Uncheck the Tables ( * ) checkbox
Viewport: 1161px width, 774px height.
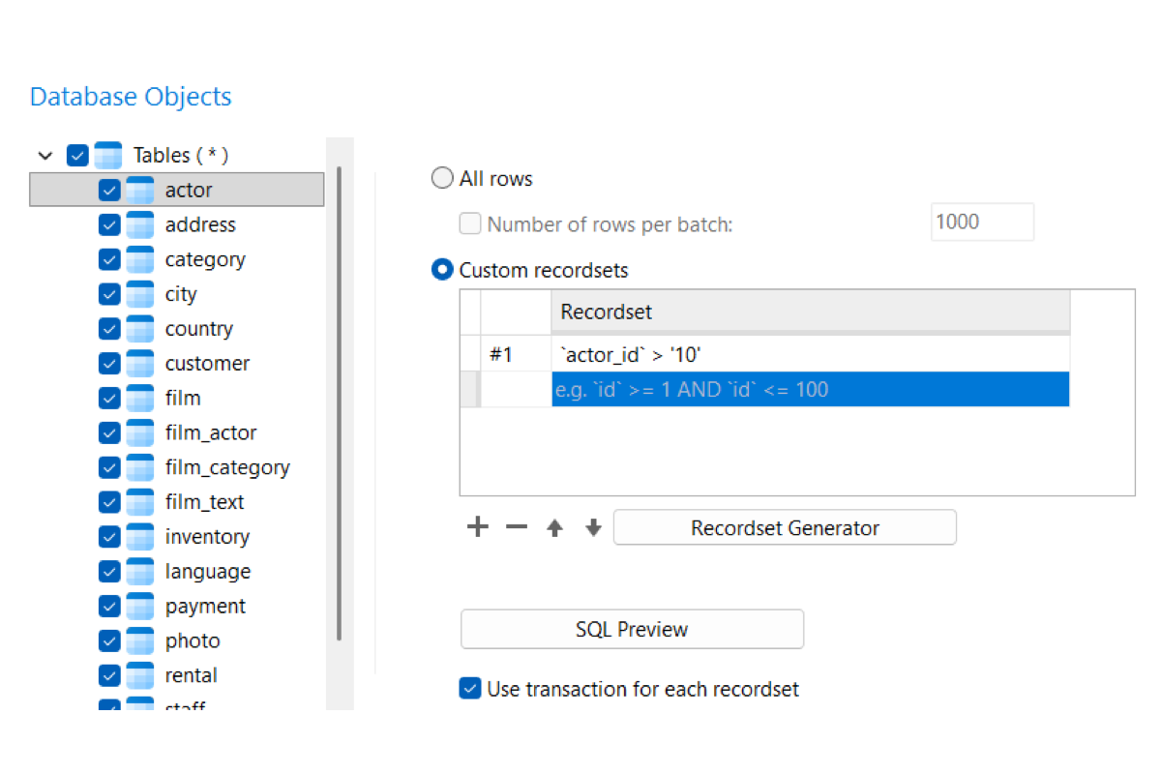(77, 155)
